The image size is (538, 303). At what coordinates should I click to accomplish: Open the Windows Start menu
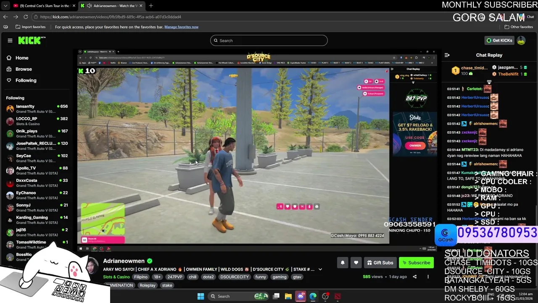[200, 296]
